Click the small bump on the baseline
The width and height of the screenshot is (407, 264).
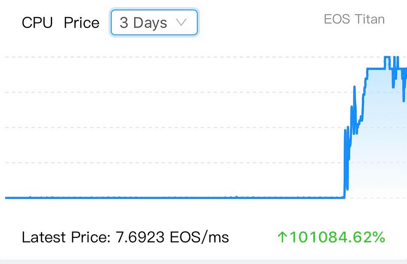pyautogui.click(x=236, y=197)
